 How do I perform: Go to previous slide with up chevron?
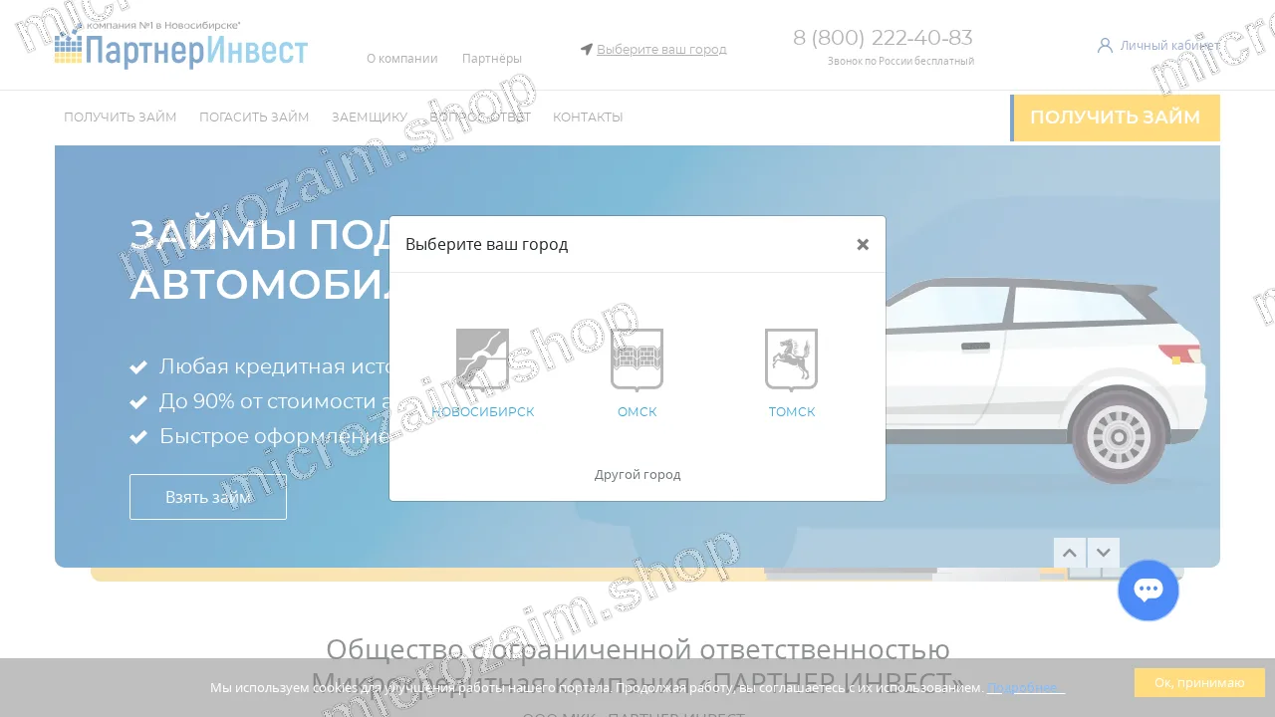pos(1070,553)
